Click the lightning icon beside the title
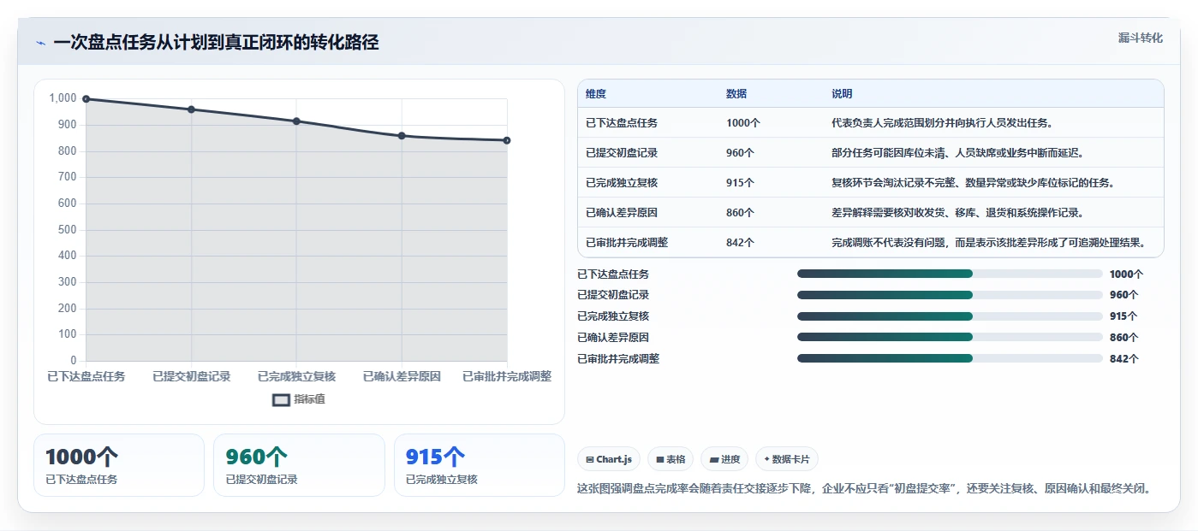 [41, 43]
